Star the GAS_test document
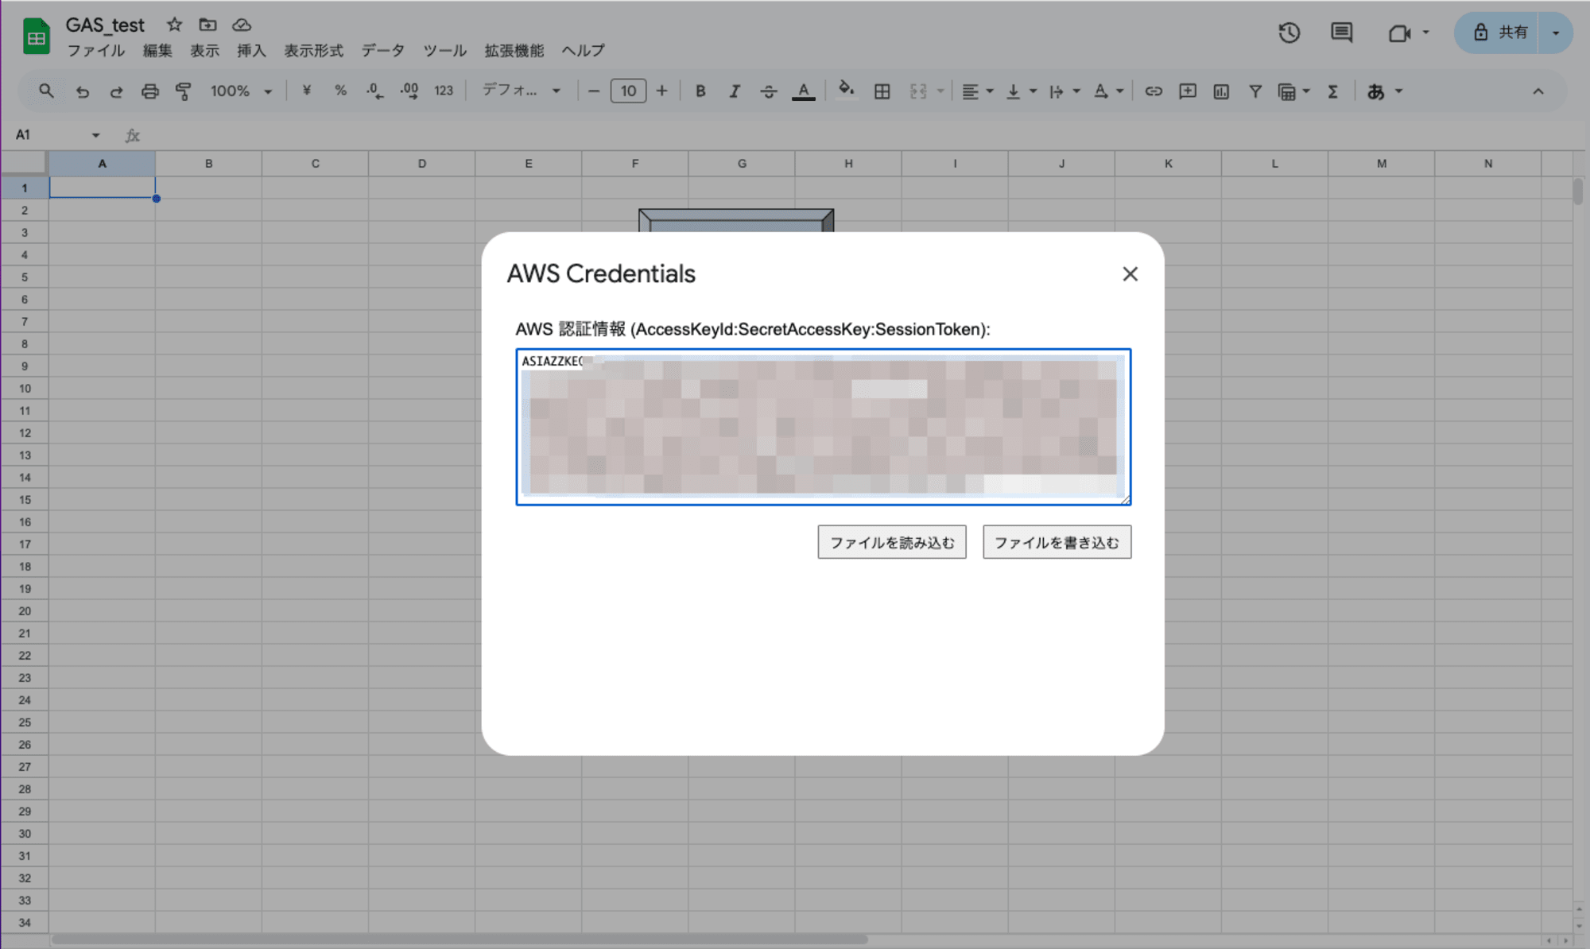Image resolution: width=1590 pixels, height=949 pixels. point(175,25)
